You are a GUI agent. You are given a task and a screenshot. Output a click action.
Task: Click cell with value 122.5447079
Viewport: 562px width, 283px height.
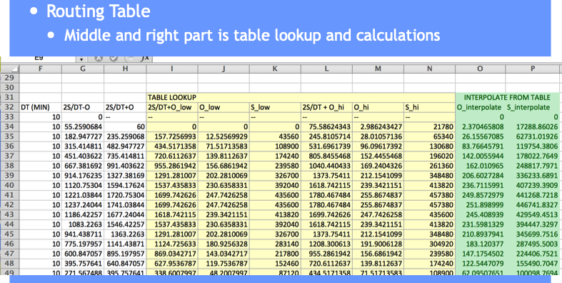[x=481, y=263]
